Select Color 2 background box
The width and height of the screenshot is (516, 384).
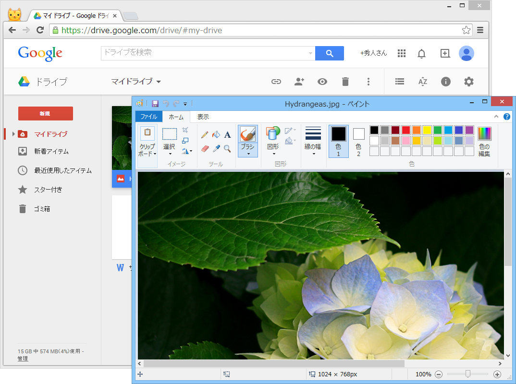359,141
